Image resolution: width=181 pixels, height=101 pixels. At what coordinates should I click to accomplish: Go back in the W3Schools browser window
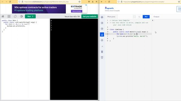coord(3,2)
